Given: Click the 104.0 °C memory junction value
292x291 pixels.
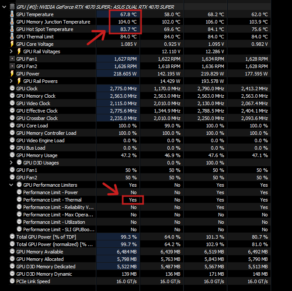Looking at the screenshot, I should pyautogui.click(x=127, y=22).
